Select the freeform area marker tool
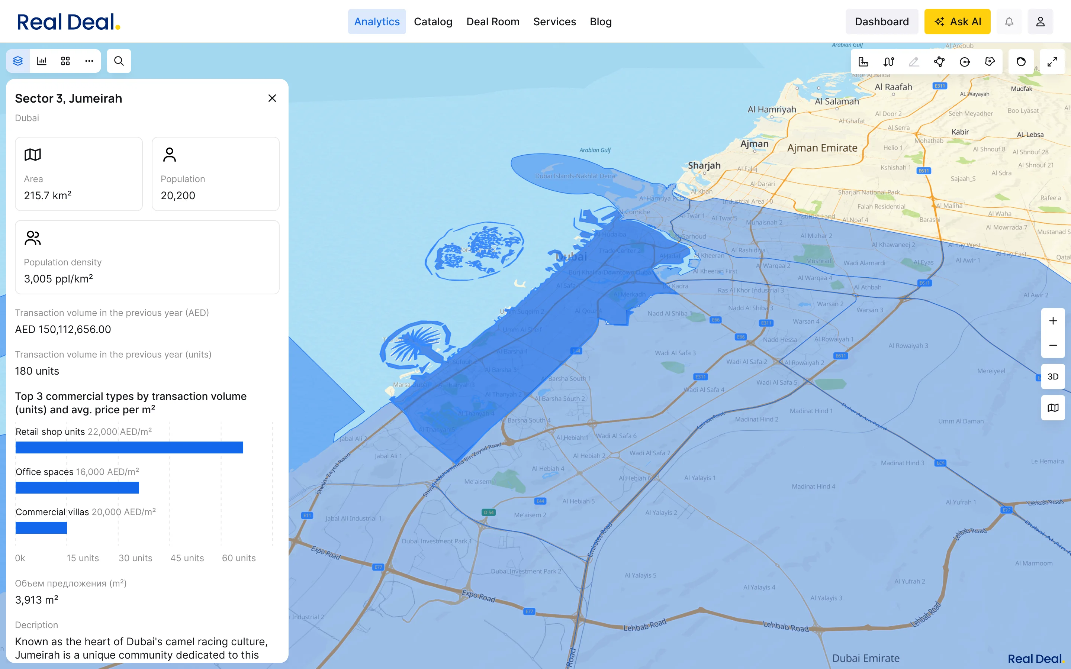 [990, 61]
